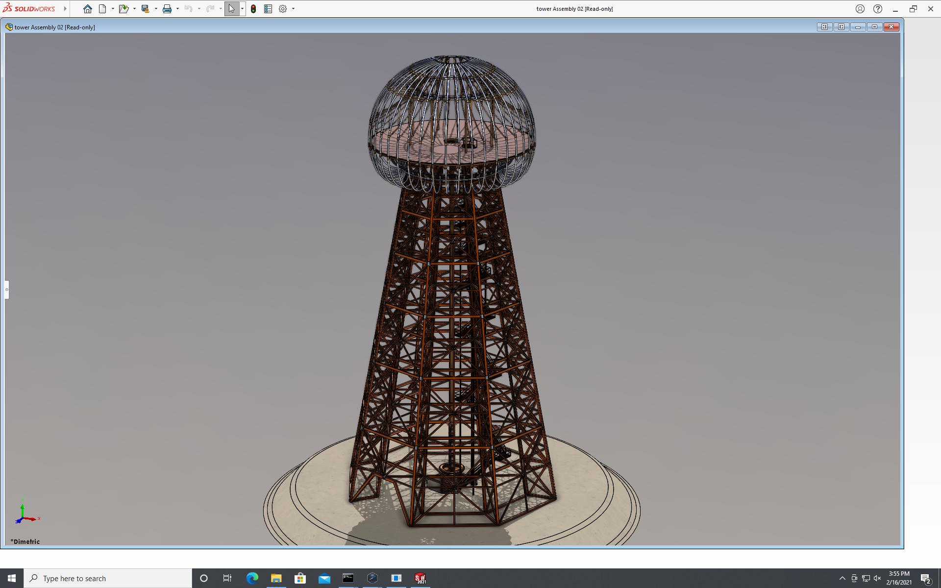Open the user login account icon
Screen dimensions: 941x588
860,9
